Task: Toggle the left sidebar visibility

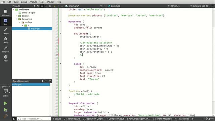Action: click(14, 119)
